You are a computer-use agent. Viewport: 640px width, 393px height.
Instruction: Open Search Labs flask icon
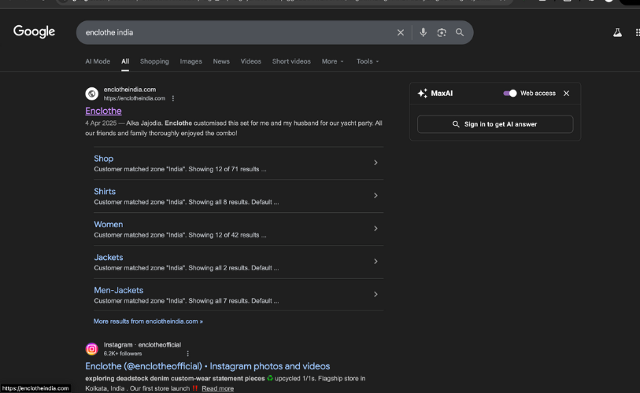(617, 32)
